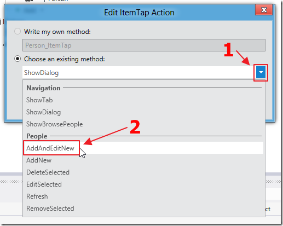This screenshot has height=226, width=283.
Task: Click the Person_ItemTap method name field
Action: [x=144, y=45]
